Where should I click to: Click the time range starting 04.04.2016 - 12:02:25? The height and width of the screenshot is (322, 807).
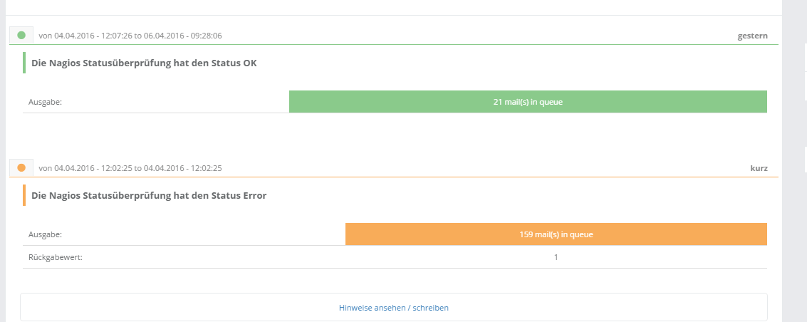click(x=130, y=168)
